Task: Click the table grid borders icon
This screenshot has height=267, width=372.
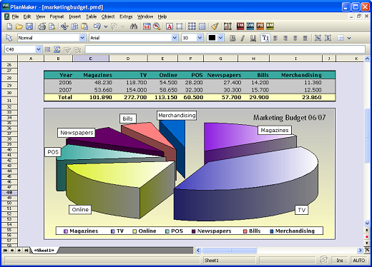Action: tap(192, 26)
